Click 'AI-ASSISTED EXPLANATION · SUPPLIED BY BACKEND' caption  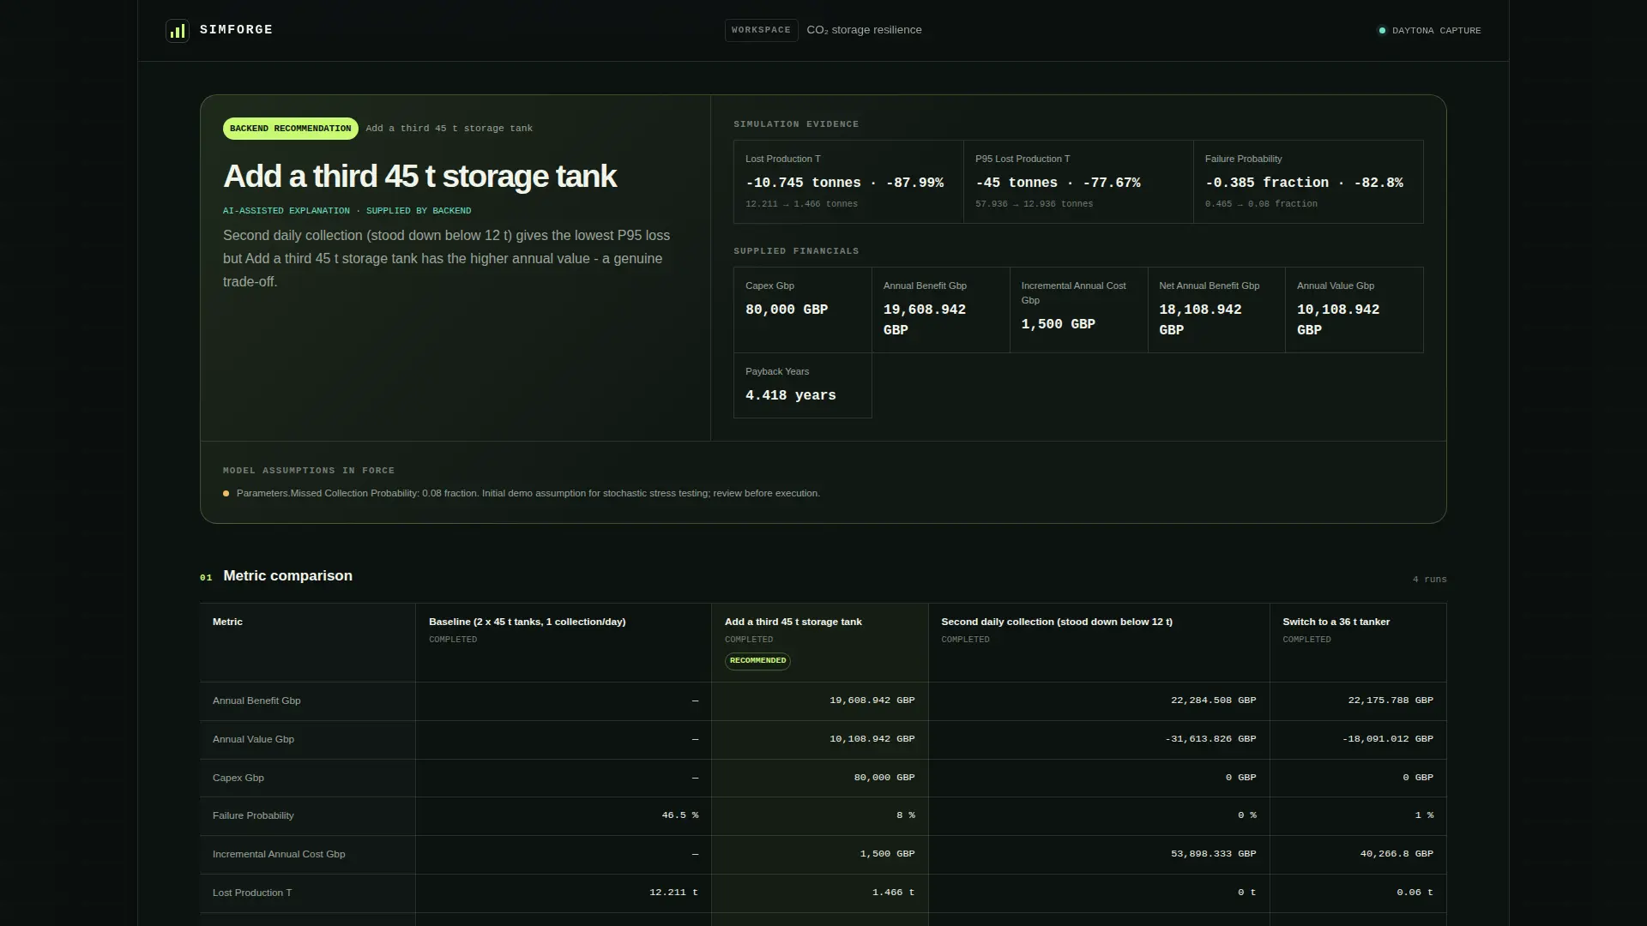point(347,211)
